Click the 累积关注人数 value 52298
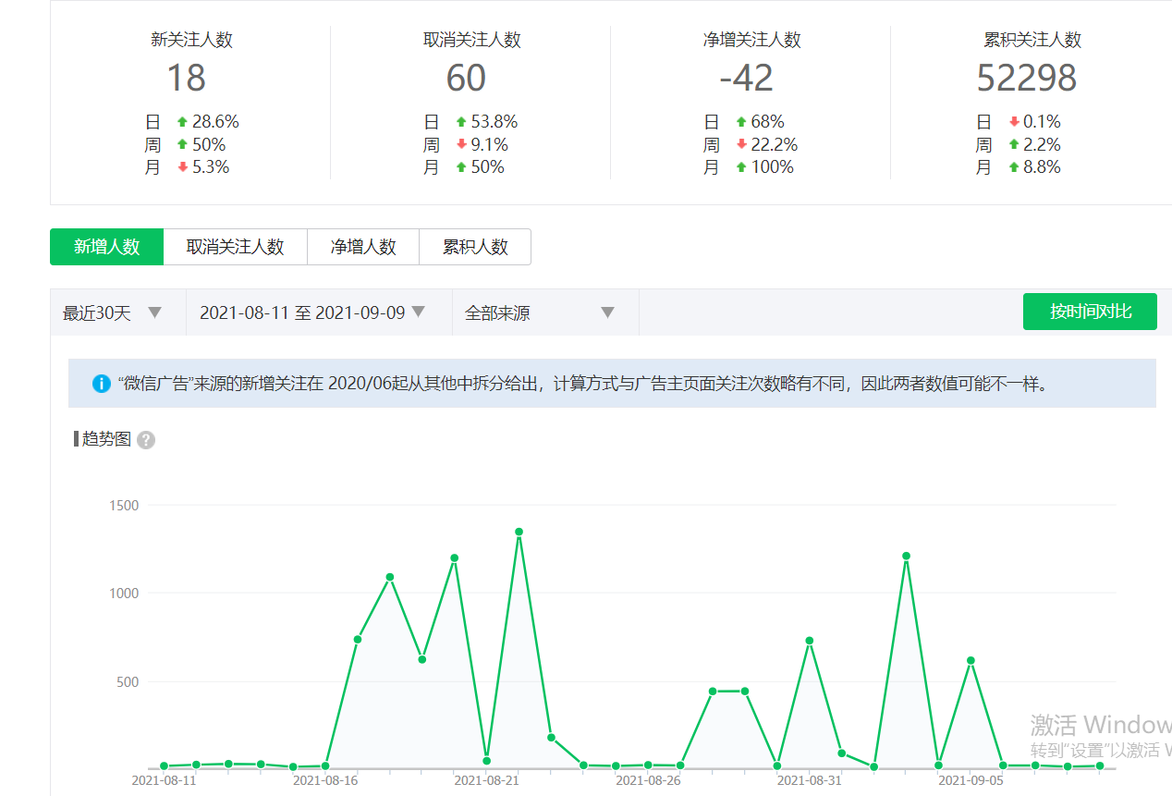Viewport: 1172px width, 796px height. 1027,79
